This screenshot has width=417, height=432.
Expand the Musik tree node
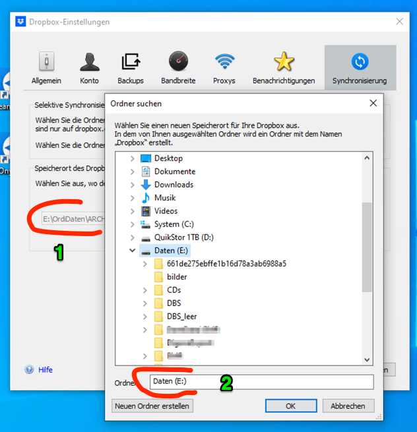pos(133,198)
